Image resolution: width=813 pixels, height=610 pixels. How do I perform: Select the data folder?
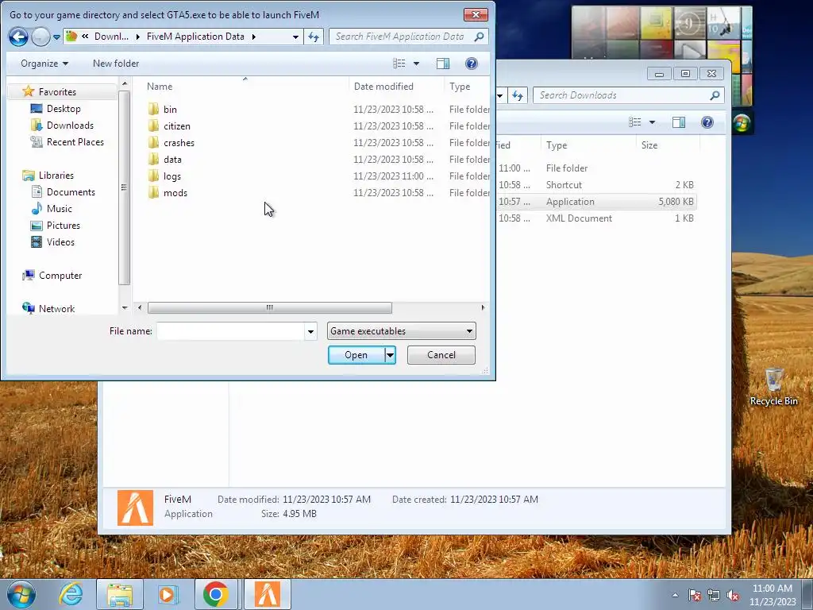172,159
